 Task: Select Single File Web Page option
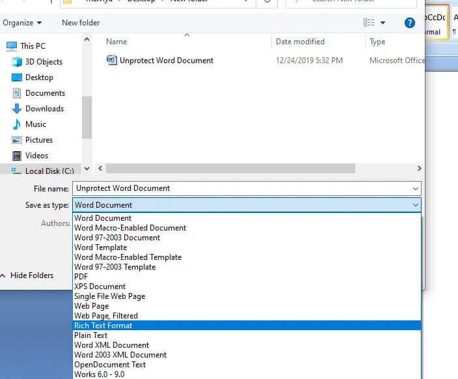(247, 296)
